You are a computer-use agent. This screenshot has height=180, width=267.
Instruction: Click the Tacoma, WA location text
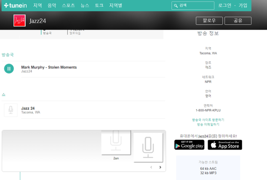tap(208, 53)
